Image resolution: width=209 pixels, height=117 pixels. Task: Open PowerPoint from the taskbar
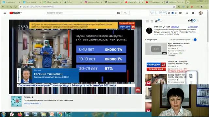click(x=52, y=114)
